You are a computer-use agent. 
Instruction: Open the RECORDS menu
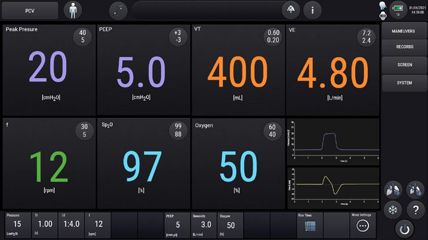pyautogui.click(x=404, y=46)
